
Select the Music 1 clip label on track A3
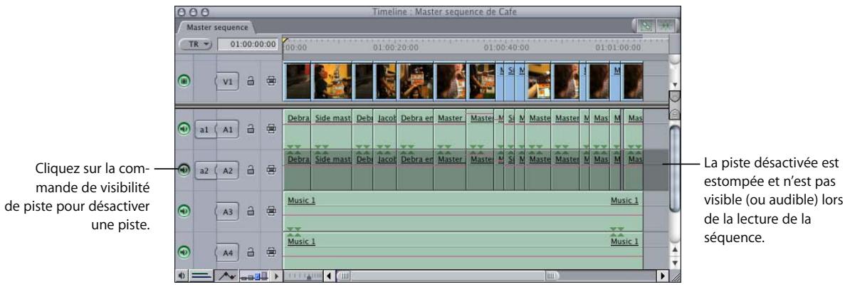click(302, 201)
